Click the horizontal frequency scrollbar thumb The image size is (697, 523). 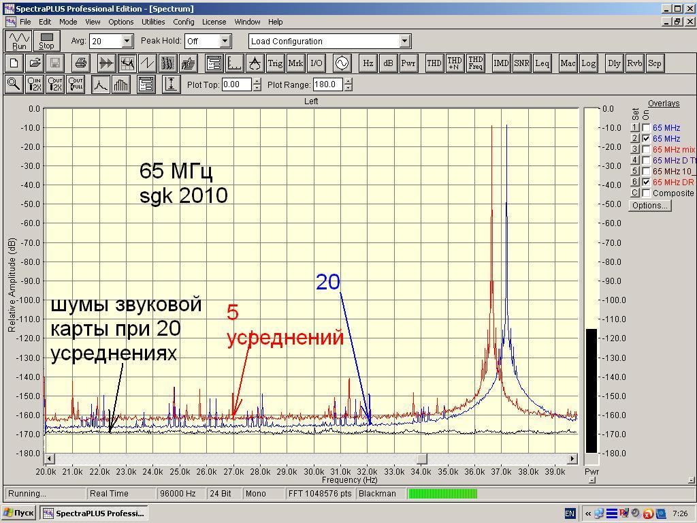coord(422,459)
